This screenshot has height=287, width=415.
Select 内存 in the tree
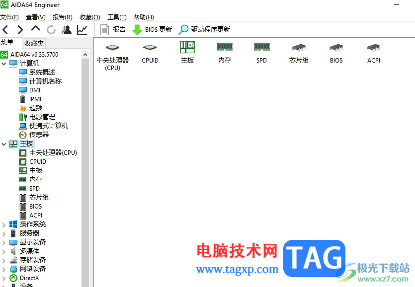(x=31, y=180)
